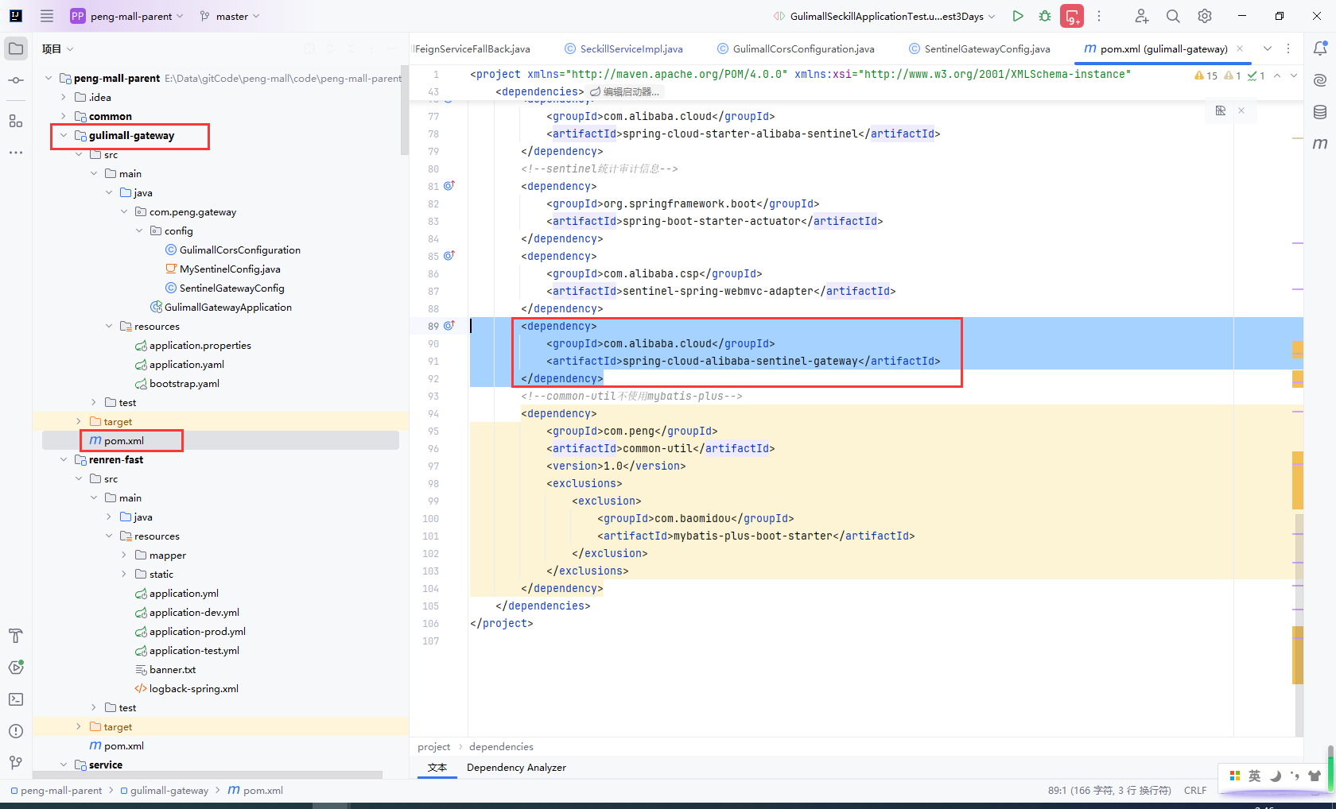
Task: Open run configuration selector dropdown
Action: pos(884,16)
